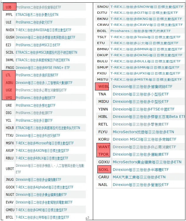
Task: Click the SCDL ticker cell
Action: [10, 52]
